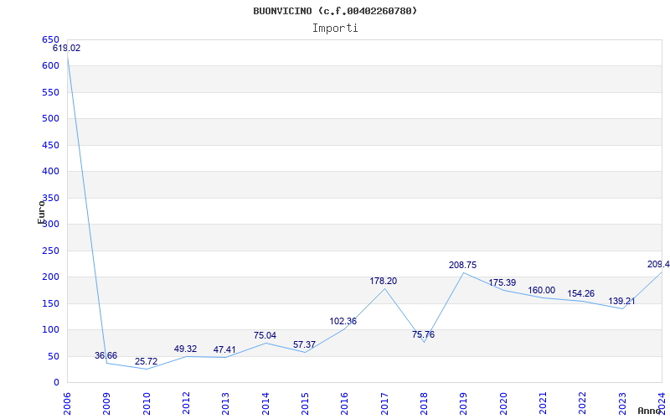Click the 49.32 value label
The image size is (670, 419).
pyautogui.click(x=185, y=349)
